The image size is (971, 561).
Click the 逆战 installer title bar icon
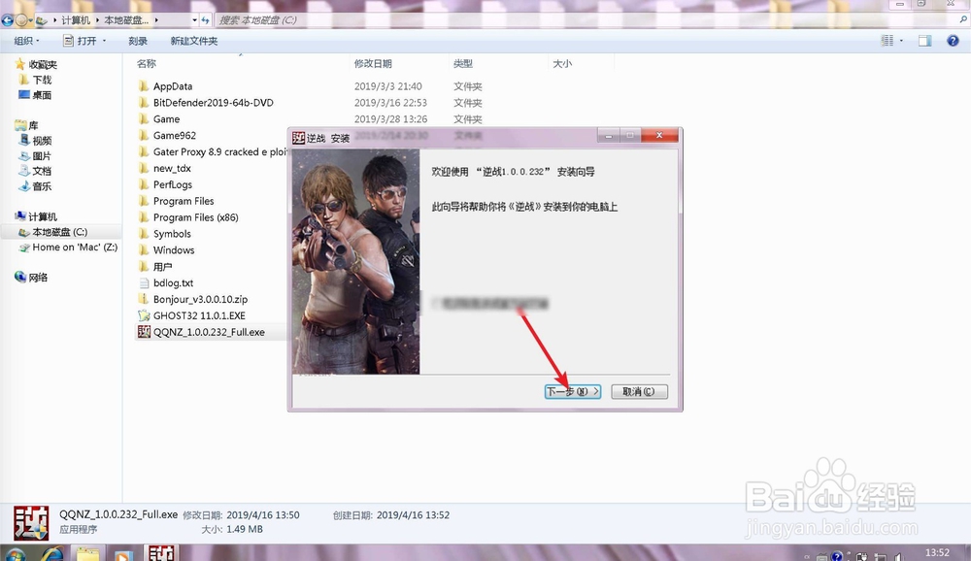click(x=298, y=138)
